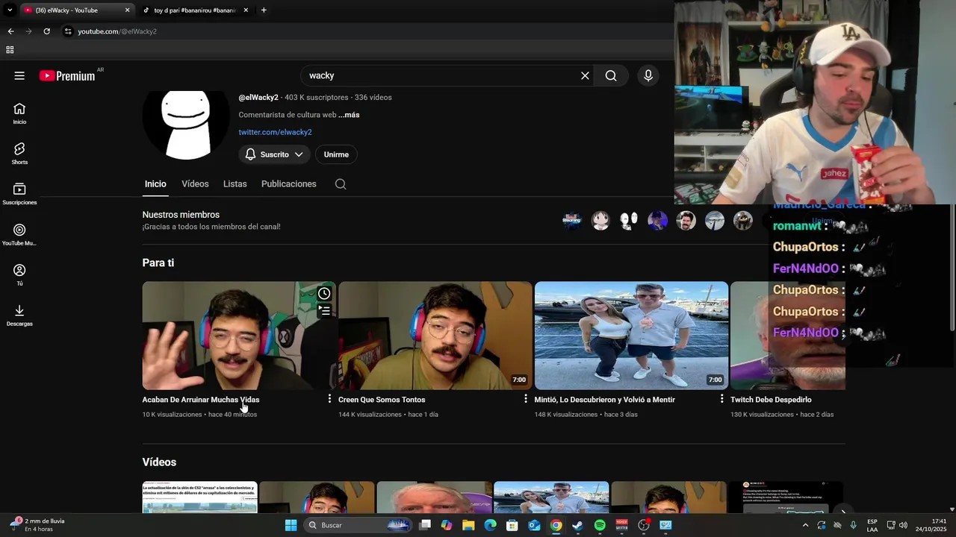This screenshot has width=956, height=537.
Task: Clear the search box with the X
Action: tap(585, 75)
